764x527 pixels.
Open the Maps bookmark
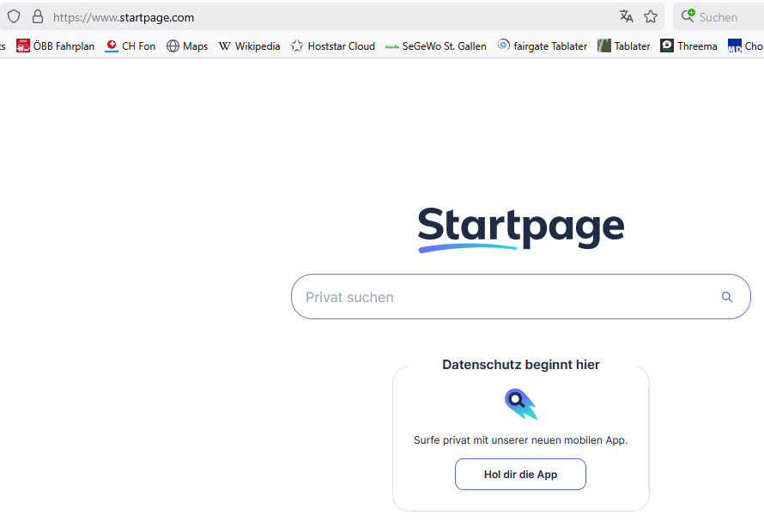[187, 45]
